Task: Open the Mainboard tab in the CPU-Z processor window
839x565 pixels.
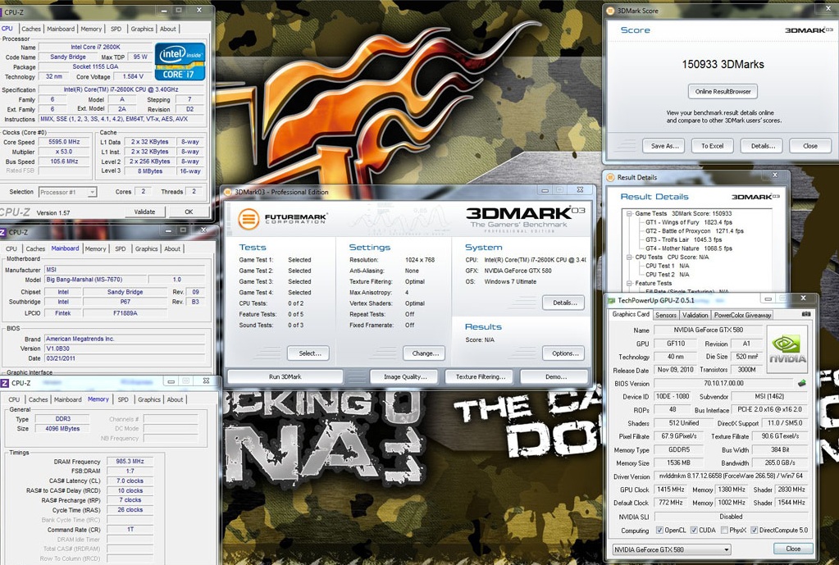Action: [x=61, y=29]
